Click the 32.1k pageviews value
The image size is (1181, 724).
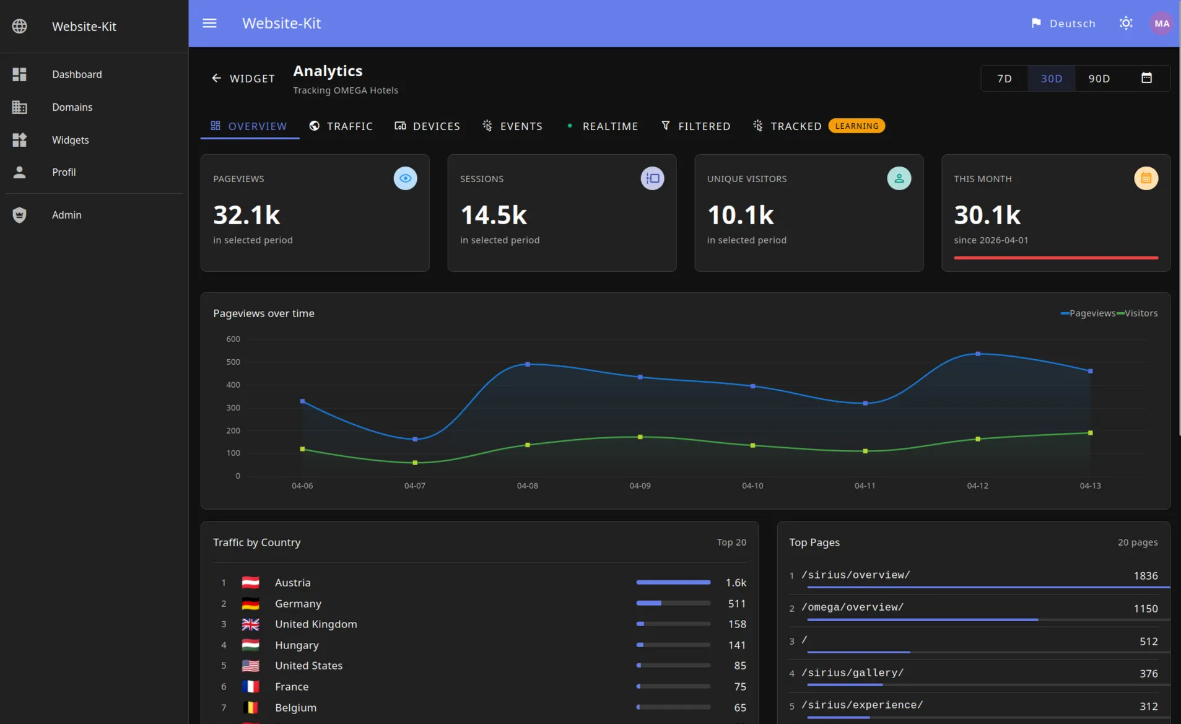246,215
